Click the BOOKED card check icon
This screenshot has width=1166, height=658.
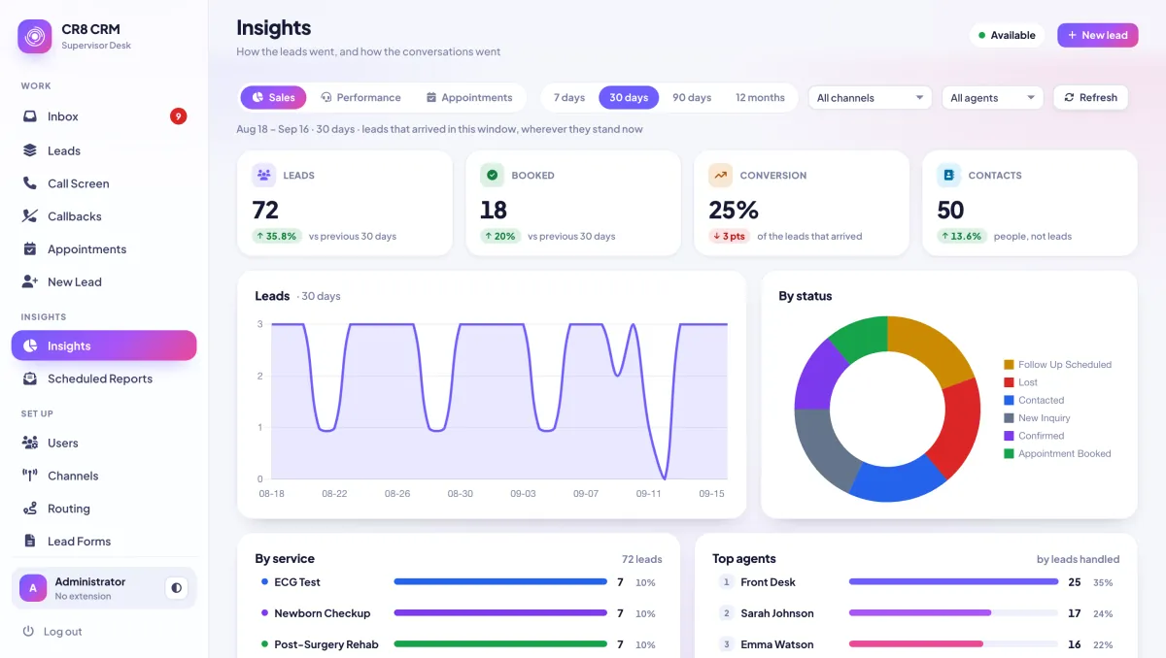tap(492, 175)
